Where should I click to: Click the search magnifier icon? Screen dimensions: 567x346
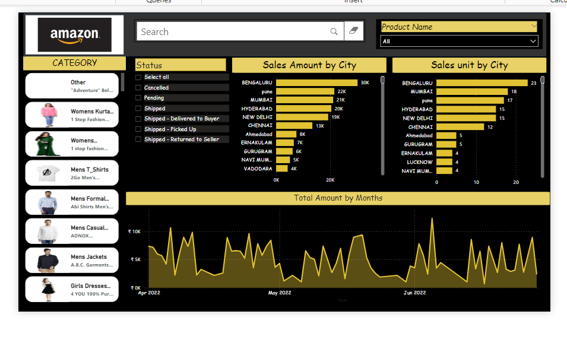(x=334, y=32)
